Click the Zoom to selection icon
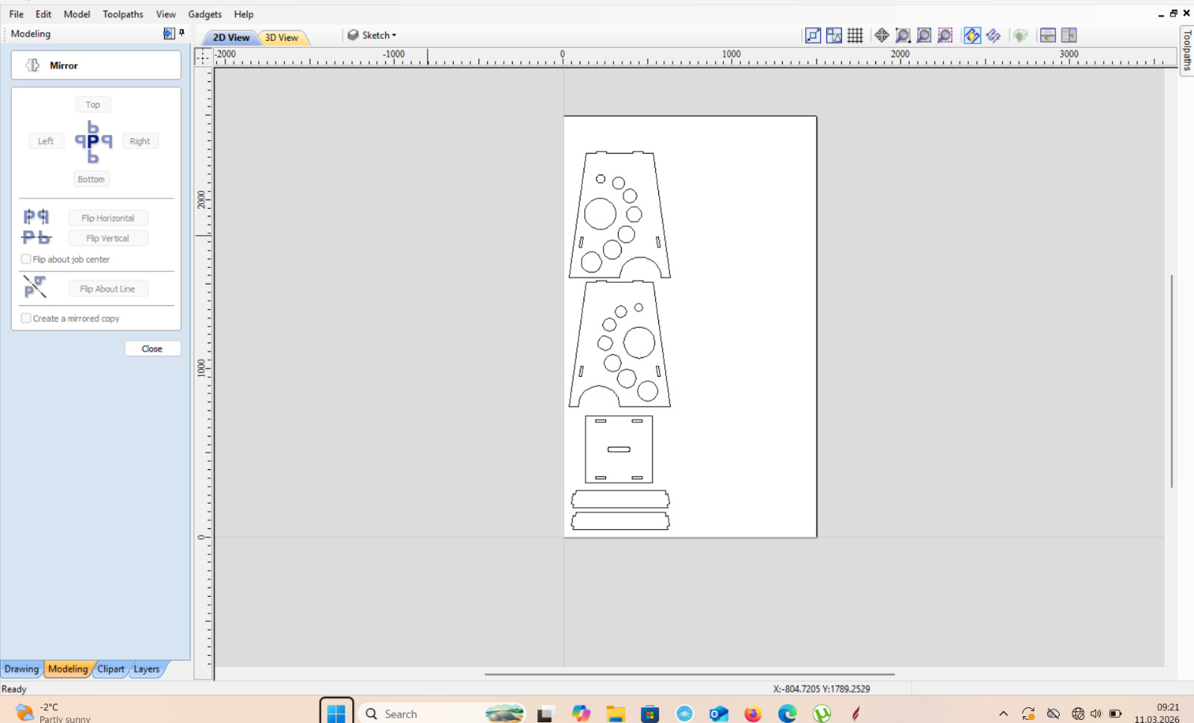Screen dimensions: 1194x723 [945, 35]
